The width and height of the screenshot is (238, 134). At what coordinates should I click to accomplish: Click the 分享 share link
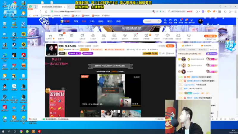162,53
